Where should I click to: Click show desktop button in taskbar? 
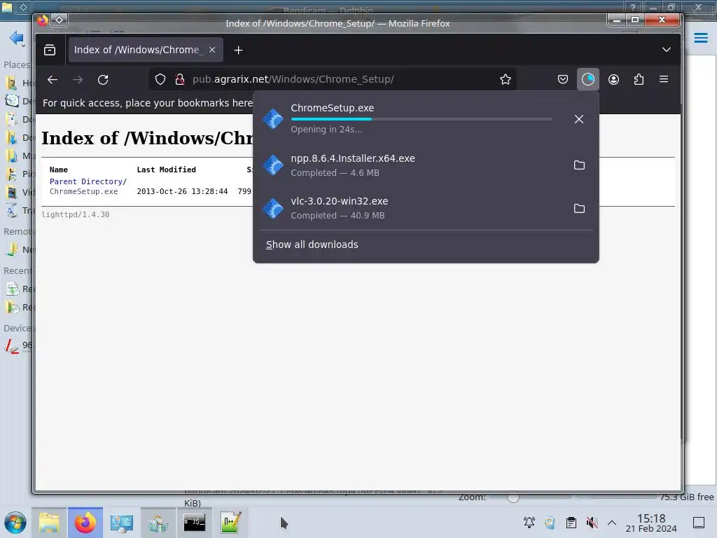tap(699, 523)
